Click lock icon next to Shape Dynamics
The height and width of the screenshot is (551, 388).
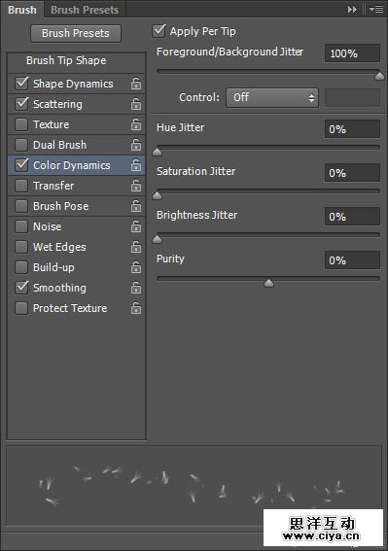pos(136,84)
